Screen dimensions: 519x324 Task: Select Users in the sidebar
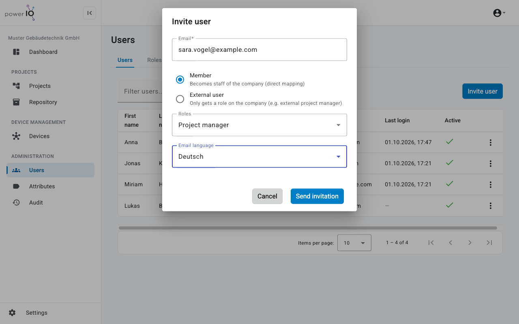[50, 170]
